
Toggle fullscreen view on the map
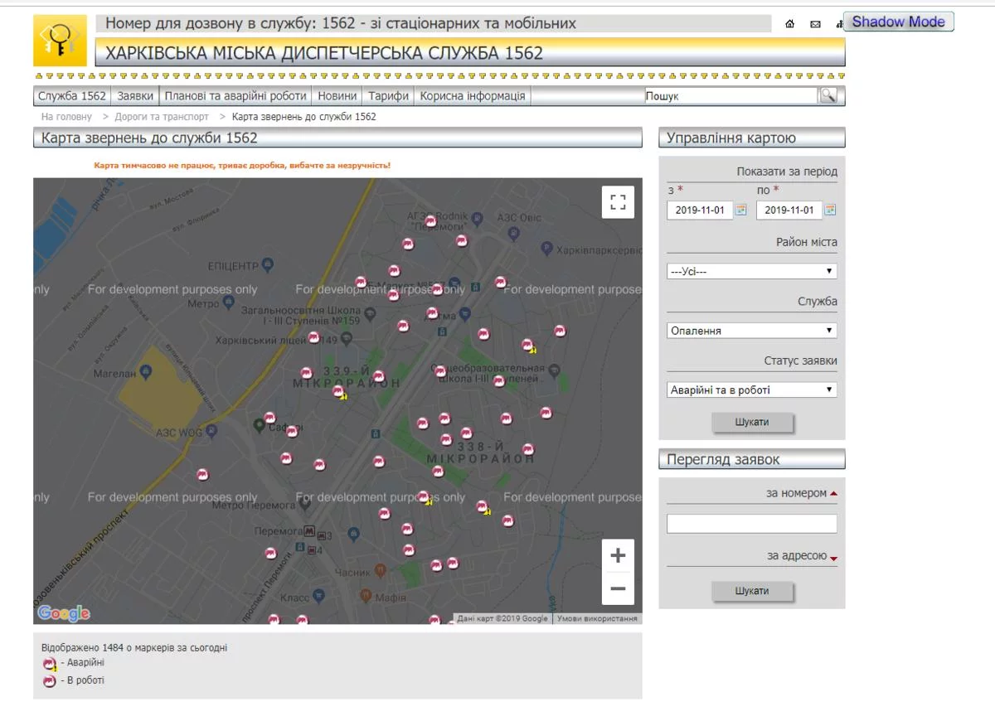(618, 202)
